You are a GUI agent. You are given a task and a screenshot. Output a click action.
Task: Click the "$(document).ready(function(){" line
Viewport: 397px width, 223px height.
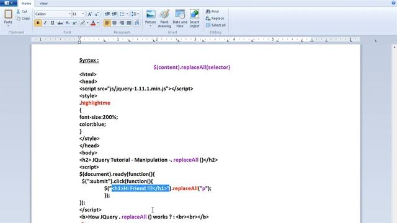117,174
